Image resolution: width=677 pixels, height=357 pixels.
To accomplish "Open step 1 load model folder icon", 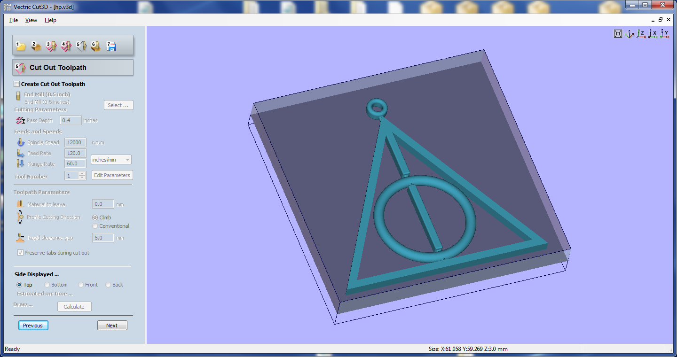I will [x=21, y=46].
